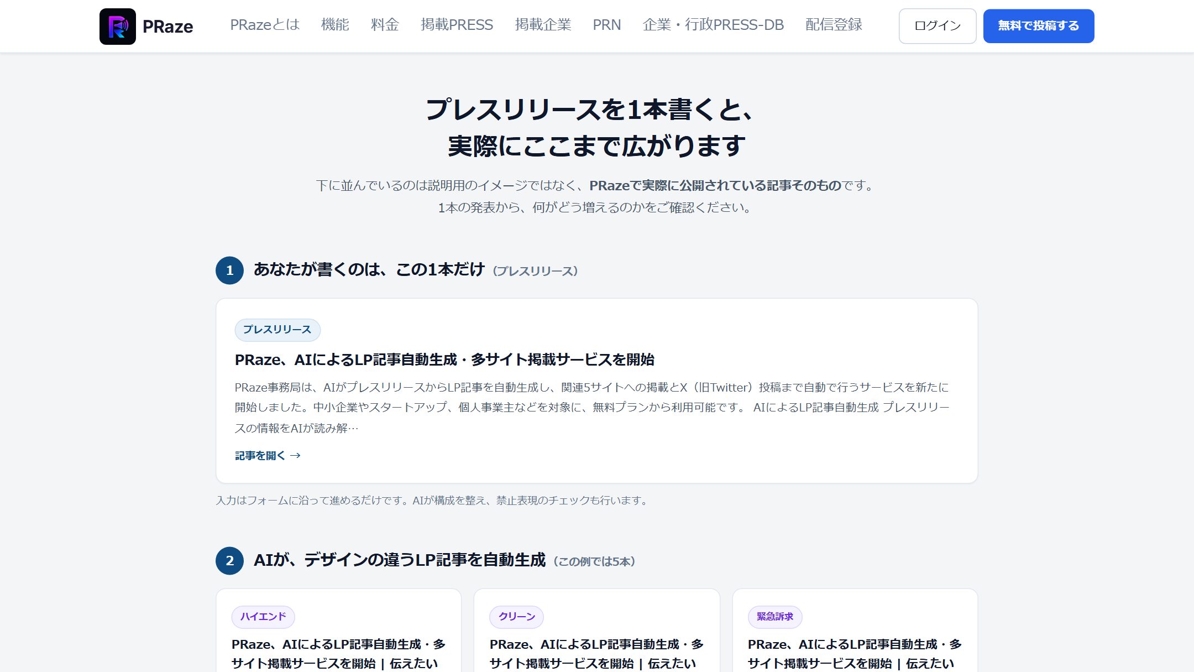1194x672 pixels.
Task: Click the note starting 入力はフォームに沿って
Action: [x=431, y=501]
